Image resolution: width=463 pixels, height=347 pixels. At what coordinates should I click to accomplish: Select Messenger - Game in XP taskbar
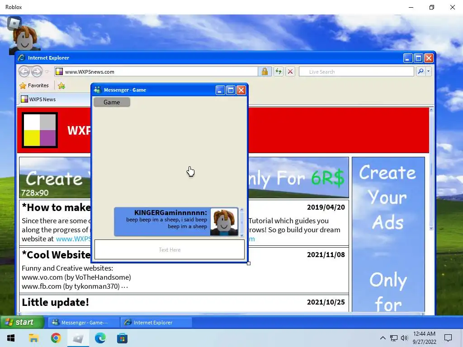click(84, 323)
